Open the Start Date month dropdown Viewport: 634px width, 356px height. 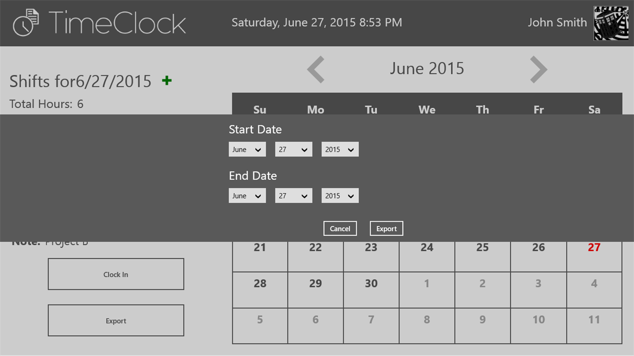(x=247, y=149)
